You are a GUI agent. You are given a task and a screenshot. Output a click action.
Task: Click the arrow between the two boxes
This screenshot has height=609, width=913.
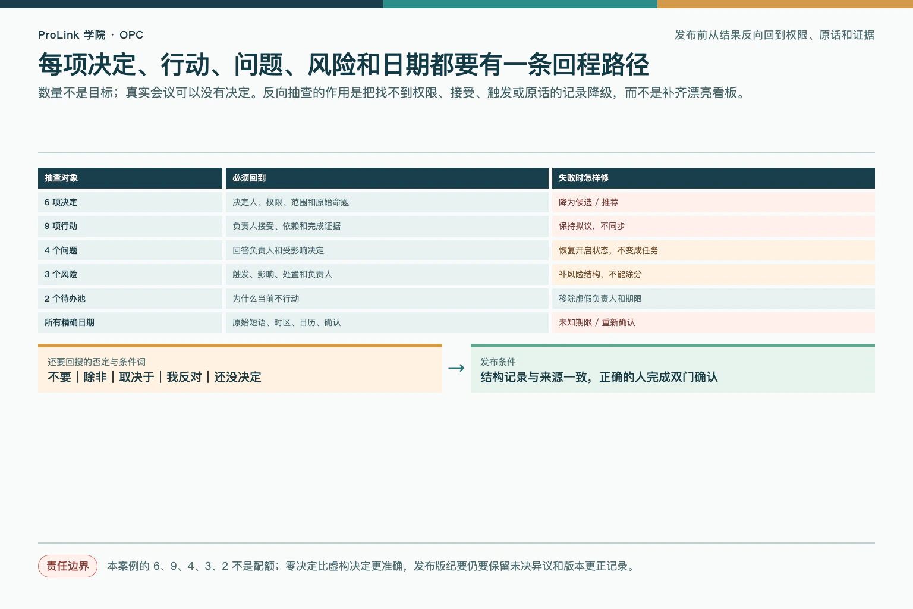[x=456, y=368]
